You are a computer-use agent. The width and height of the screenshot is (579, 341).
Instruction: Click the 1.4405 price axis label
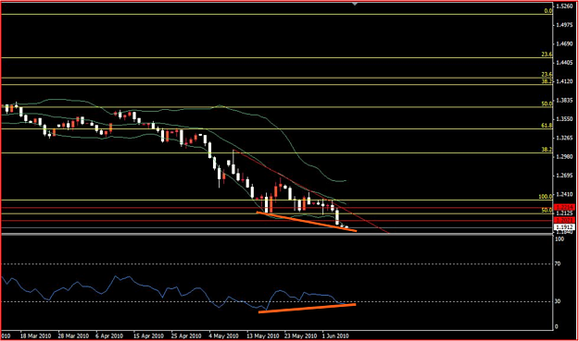tap(564, 63)
